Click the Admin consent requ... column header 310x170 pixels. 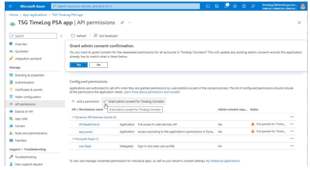coord(232,109)
